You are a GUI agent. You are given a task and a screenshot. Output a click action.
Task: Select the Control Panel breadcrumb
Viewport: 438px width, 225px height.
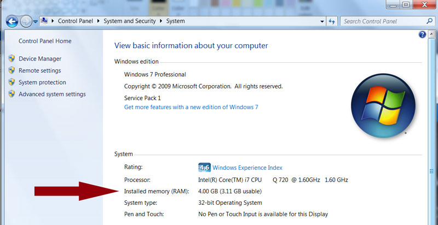pyautogui.click(x=76, y=21)
